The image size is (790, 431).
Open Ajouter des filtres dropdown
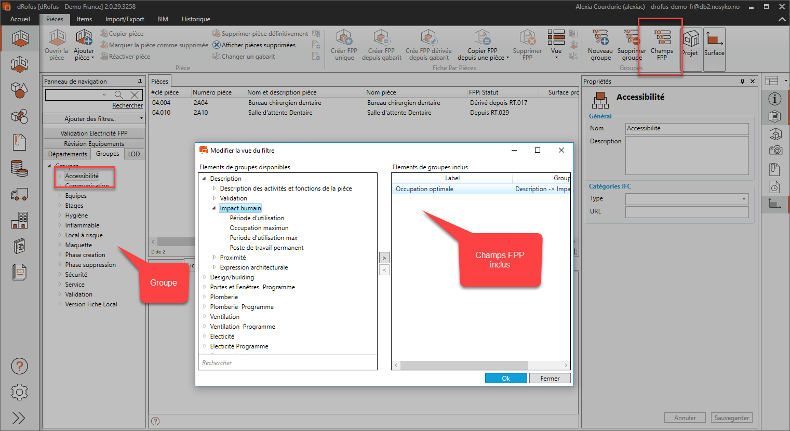pyautogui.click(x=93, y=119)
